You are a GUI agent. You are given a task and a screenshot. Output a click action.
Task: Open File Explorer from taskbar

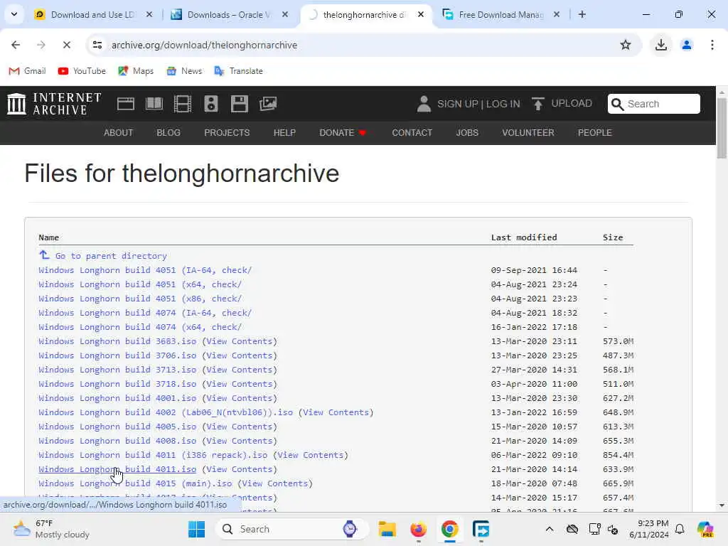click(387, 529)
